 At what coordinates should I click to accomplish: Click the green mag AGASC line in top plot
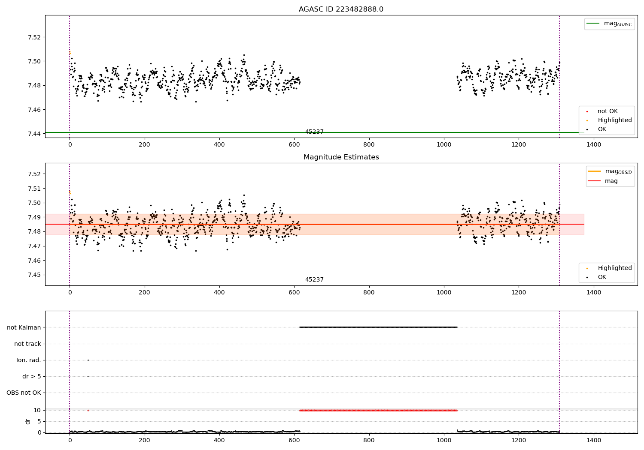click(315, 132)
